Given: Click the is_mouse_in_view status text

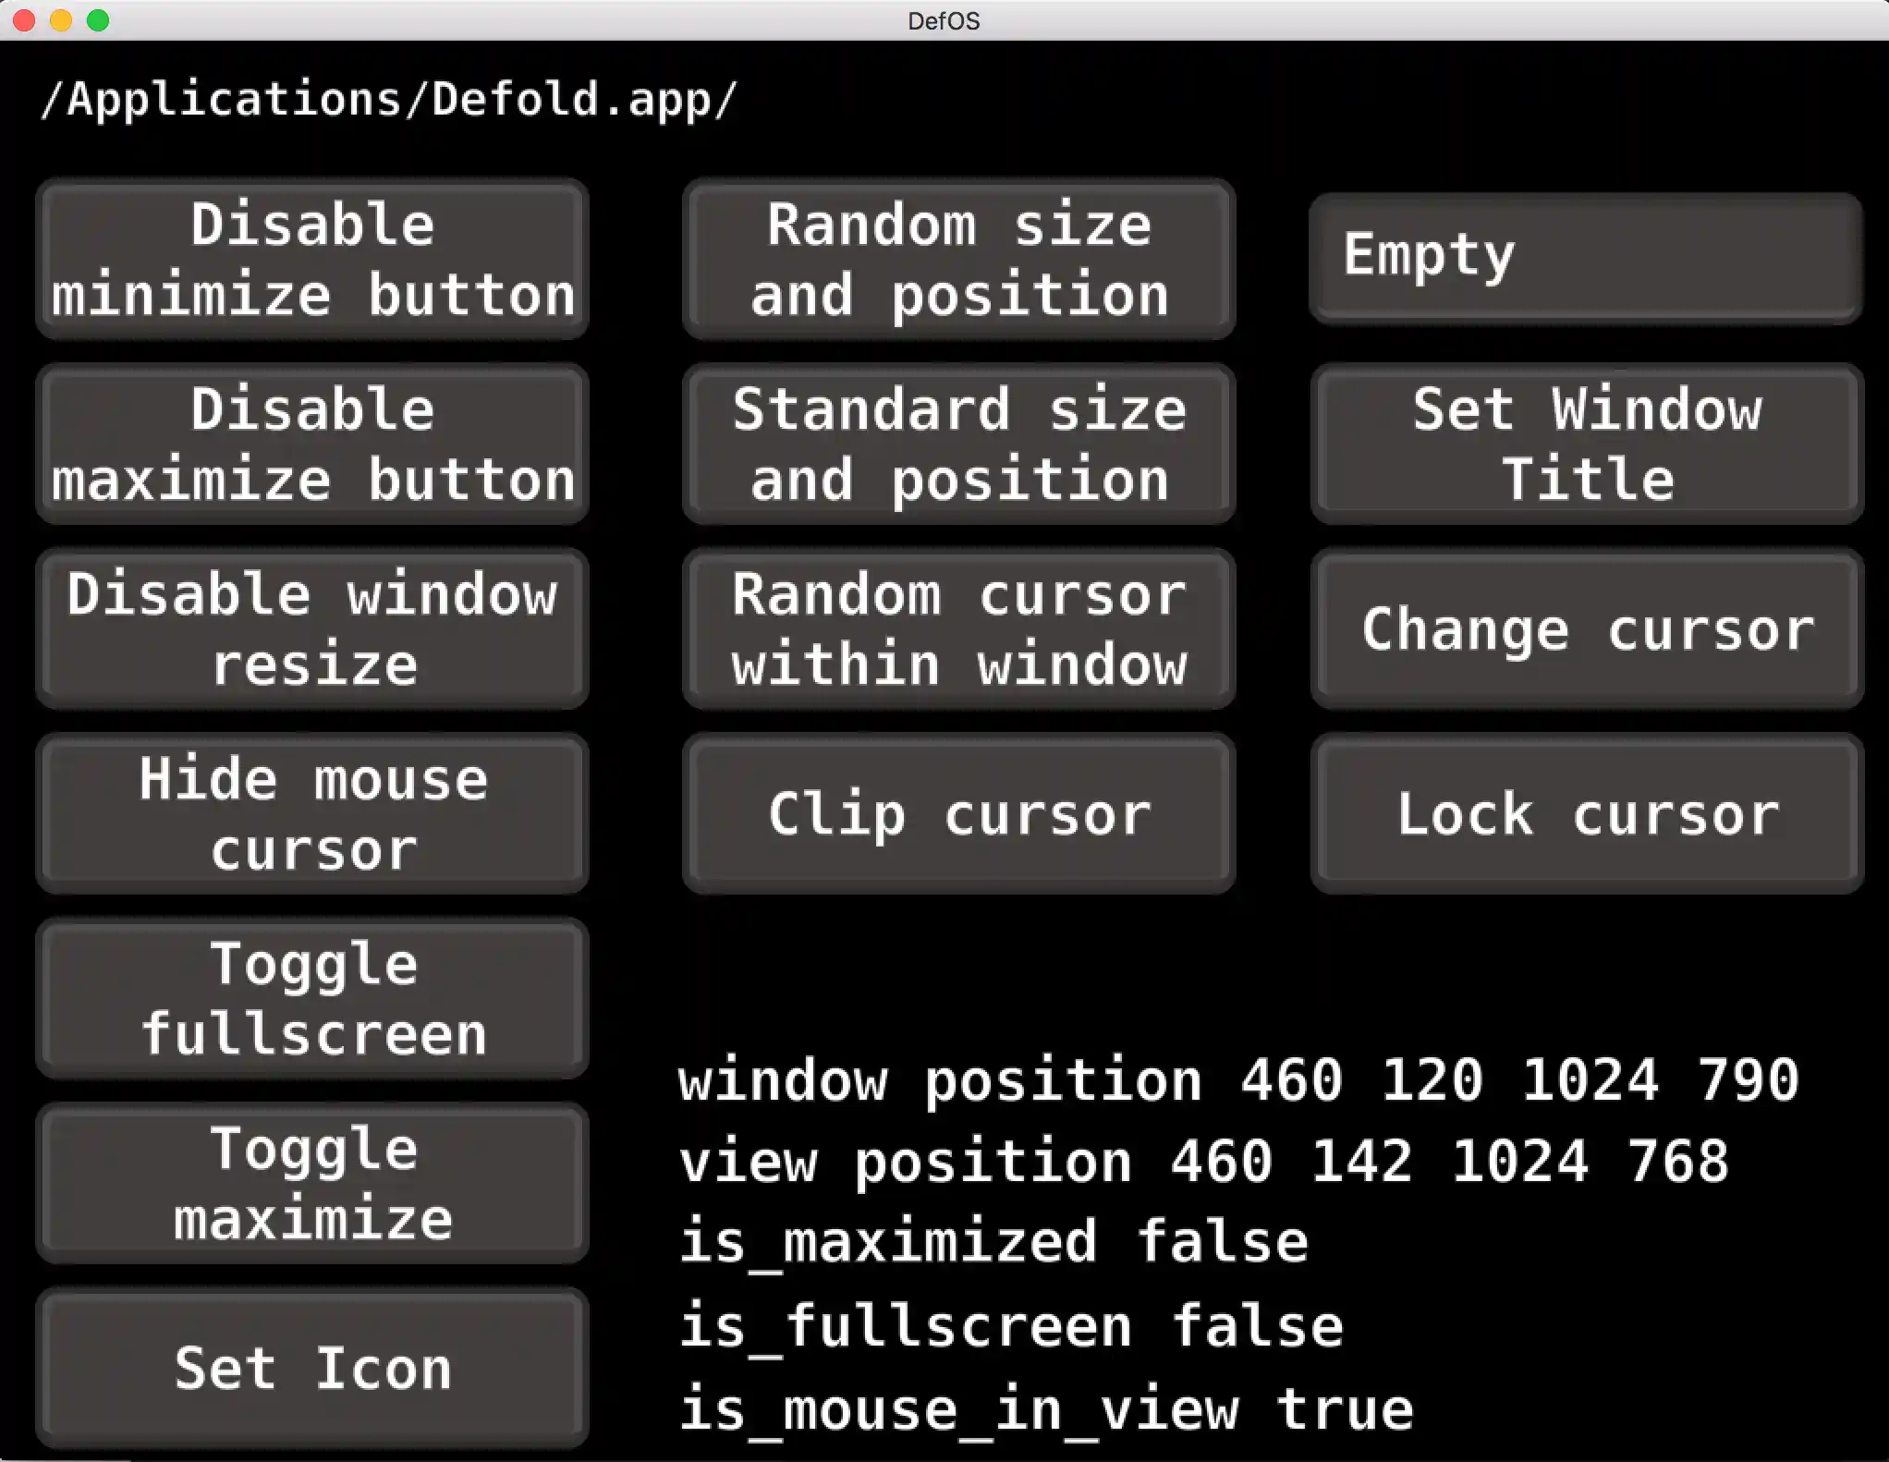Looking at the screenshot, I should tap(1044, 1407).
